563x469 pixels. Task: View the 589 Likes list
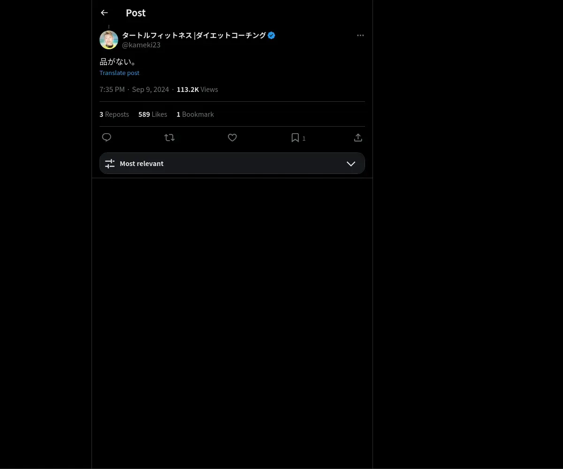(x=152, y=114)
